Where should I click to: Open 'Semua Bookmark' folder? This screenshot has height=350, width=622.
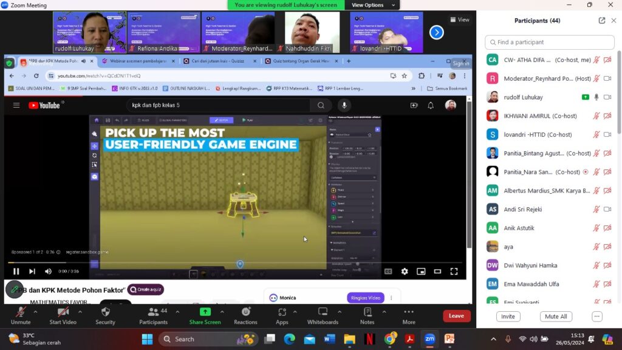(447, 89)
